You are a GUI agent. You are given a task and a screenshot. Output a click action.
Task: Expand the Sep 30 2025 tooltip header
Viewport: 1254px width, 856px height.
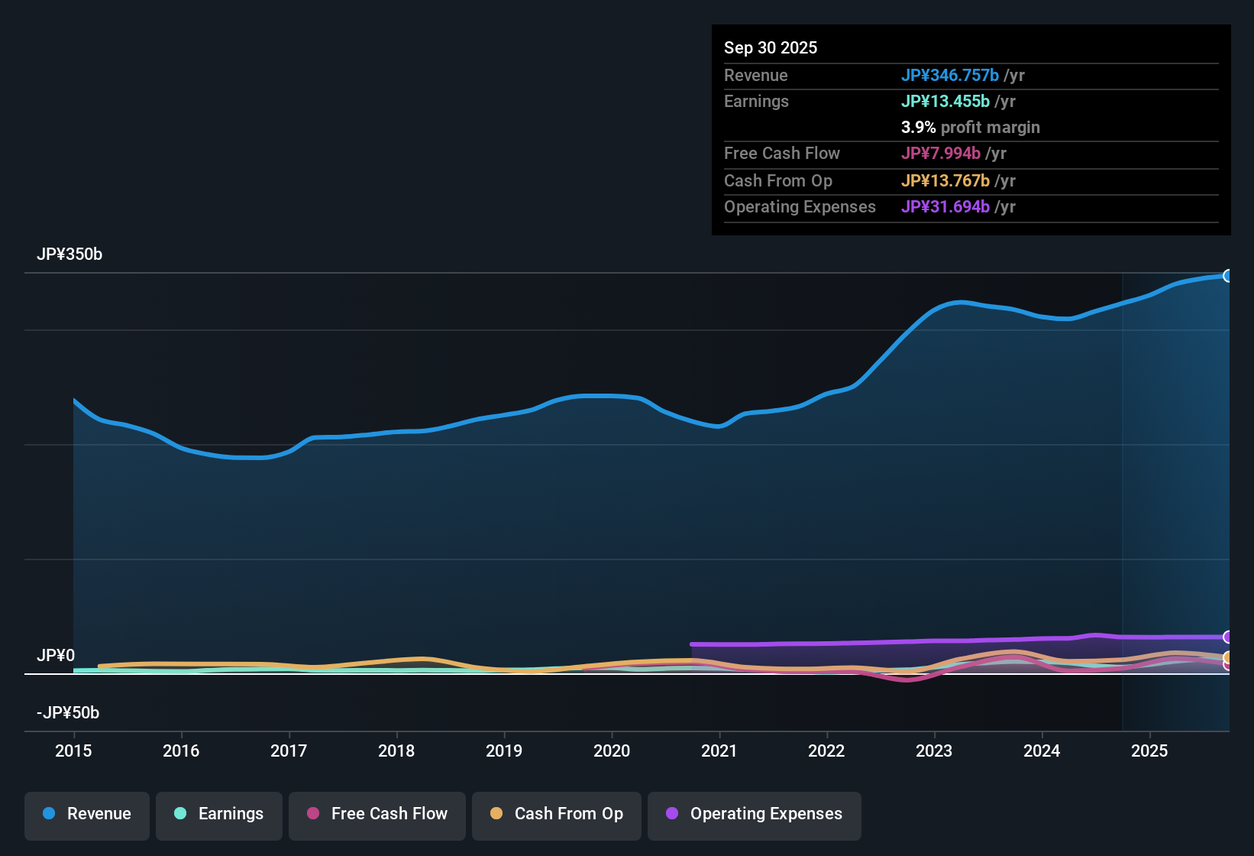(x=771, y=47)
